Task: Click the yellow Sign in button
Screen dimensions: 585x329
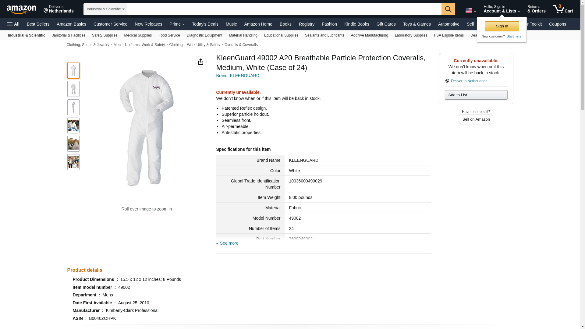Action: click(502, 26)
